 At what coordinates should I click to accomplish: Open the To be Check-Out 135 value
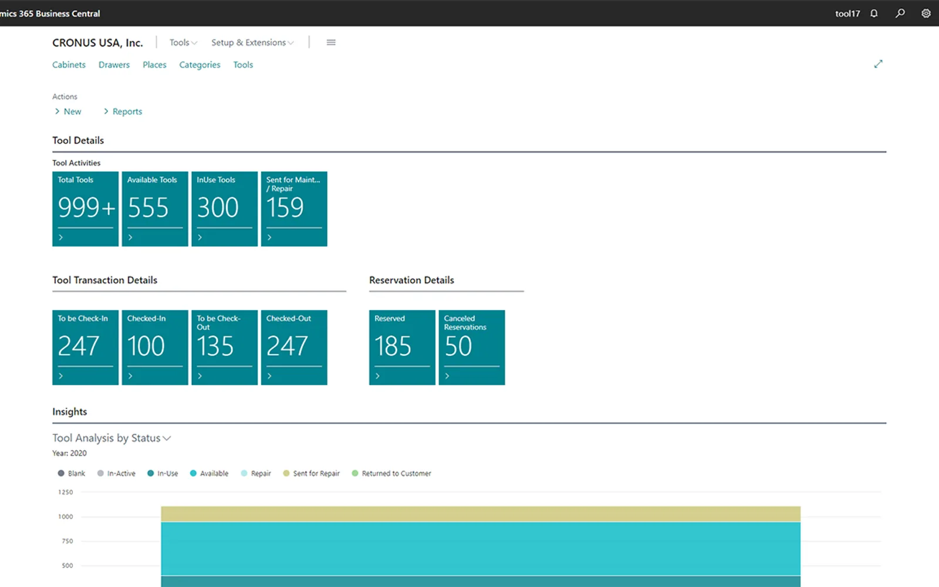coord(215,346)
